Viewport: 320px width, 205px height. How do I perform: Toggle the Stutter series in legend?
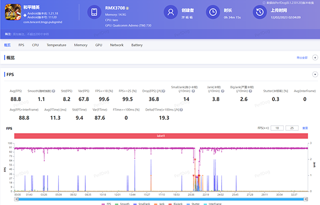click(193, 204)
